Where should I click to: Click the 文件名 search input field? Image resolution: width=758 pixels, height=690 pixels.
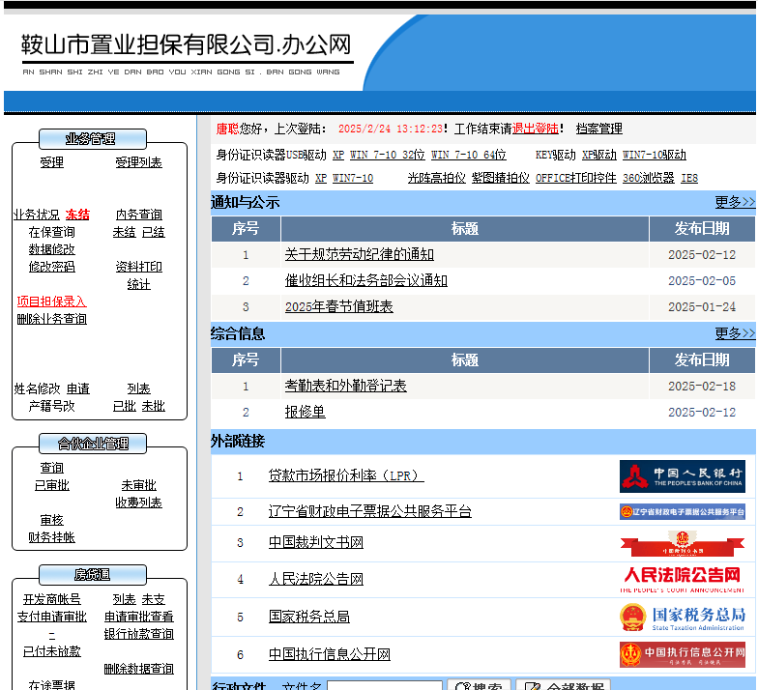[384, 687]
